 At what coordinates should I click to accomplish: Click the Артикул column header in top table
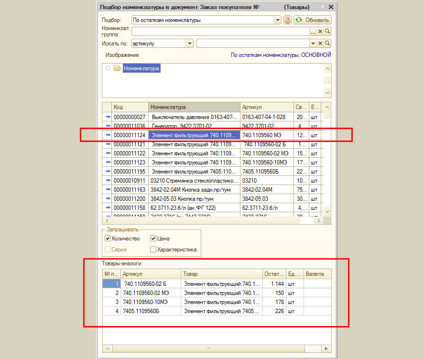point(267,107)
